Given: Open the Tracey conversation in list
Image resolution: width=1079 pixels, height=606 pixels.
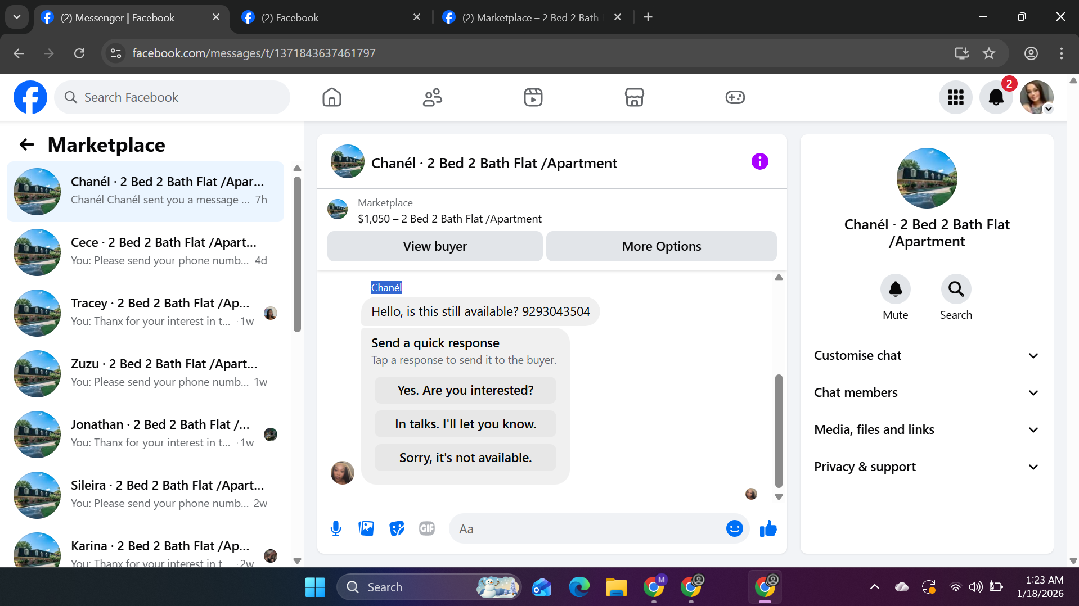Looking at the screenshot, I should pyautogui.click(x=145, y=313).
